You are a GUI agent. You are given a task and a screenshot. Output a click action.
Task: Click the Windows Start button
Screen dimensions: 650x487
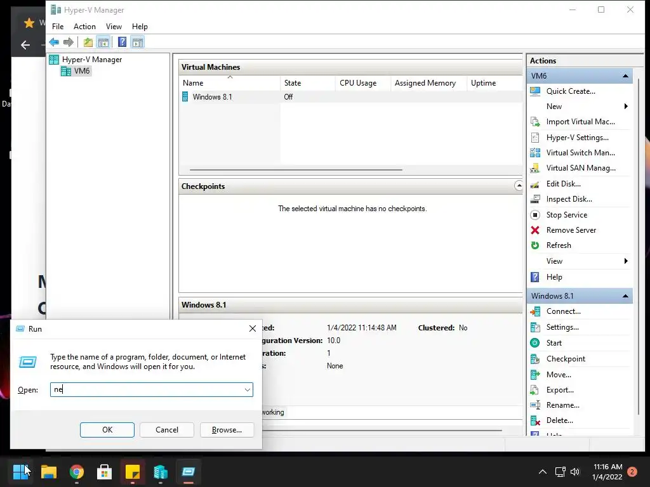20,472
